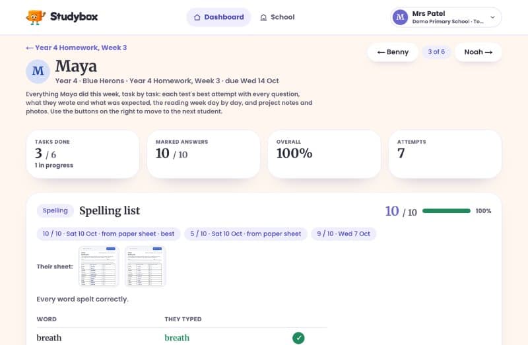Click the Studybox brand name
The width and height of the screenshot is (528, 345).
tap(74, 16)
